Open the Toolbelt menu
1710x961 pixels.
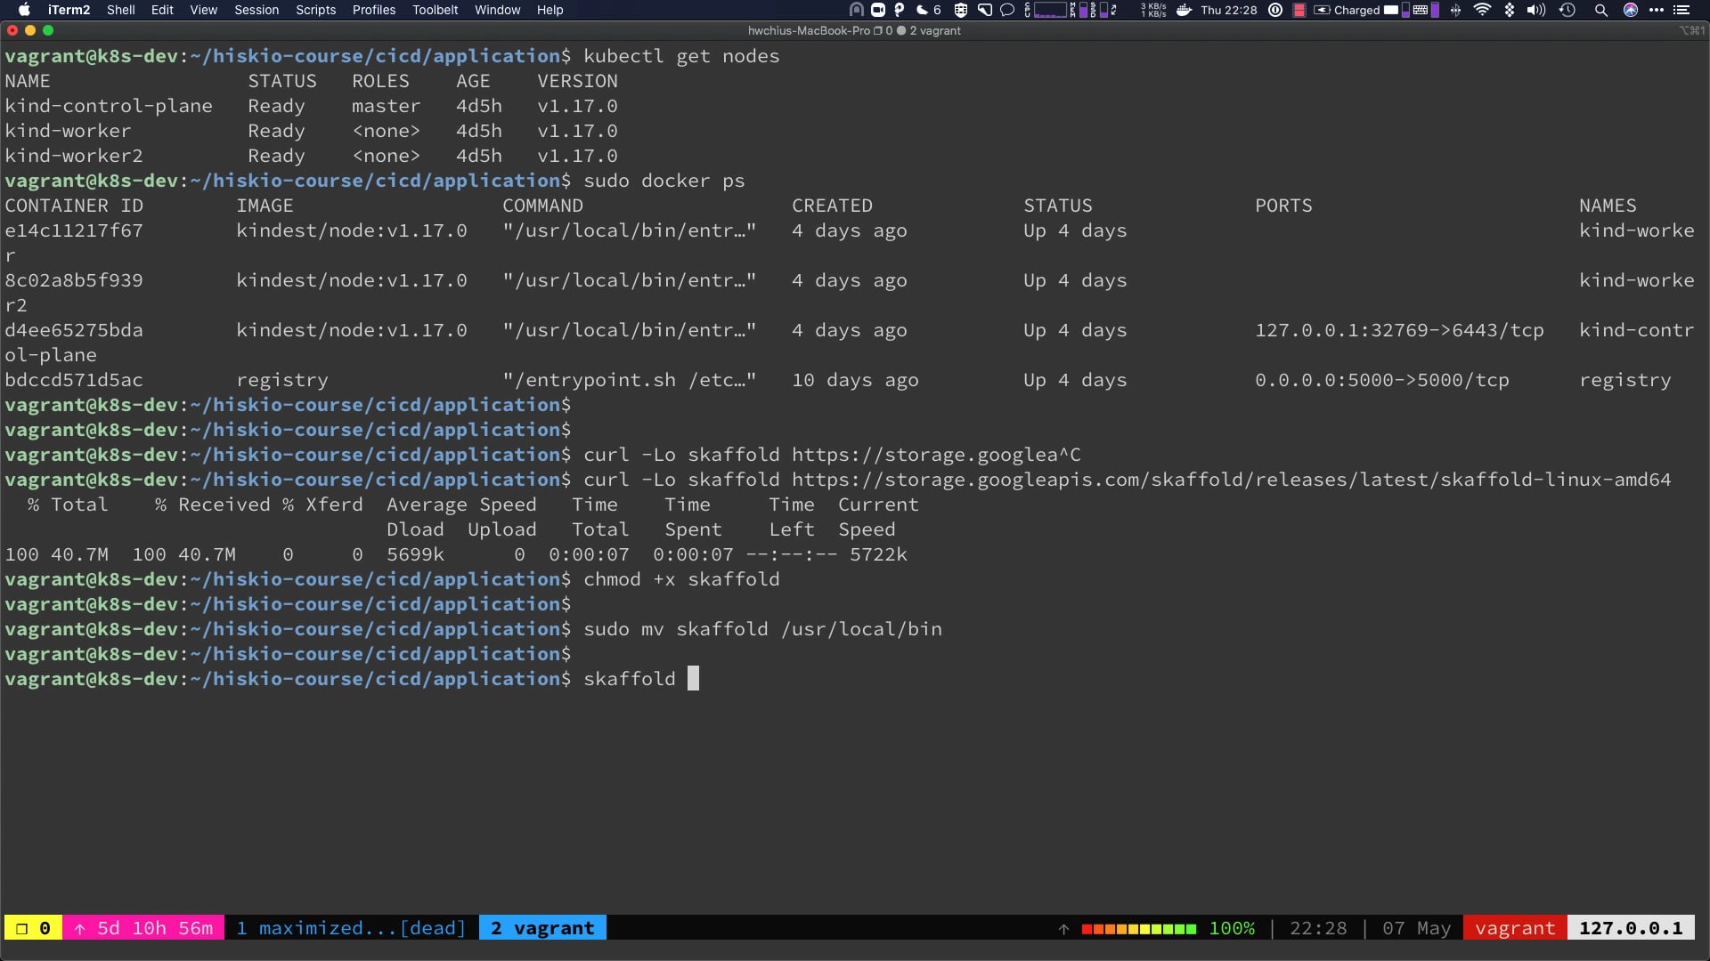tap(435, 10)
